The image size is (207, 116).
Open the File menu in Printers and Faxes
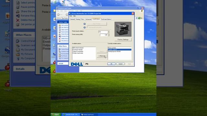pos(58,11)
